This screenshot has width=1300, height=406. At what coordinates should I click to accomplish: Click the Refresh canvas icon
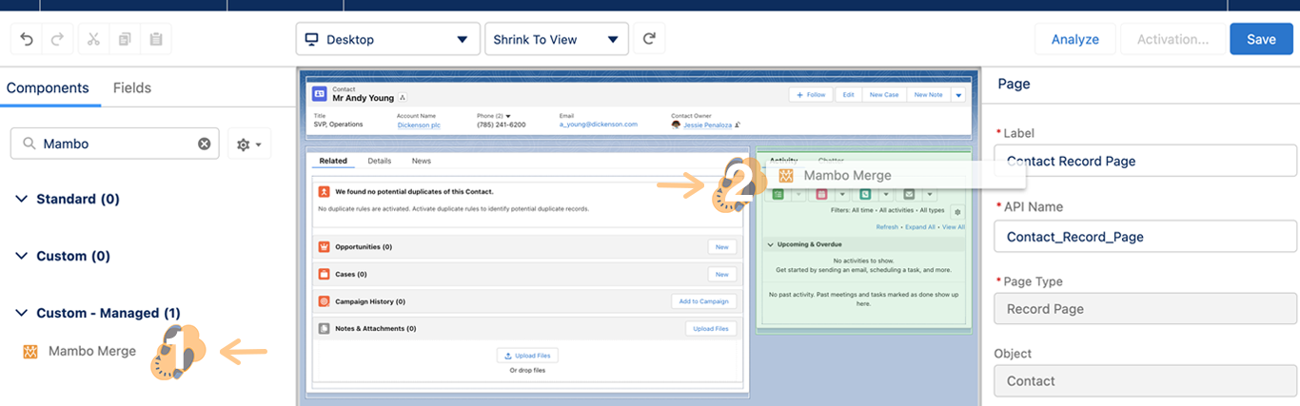point(649,39)
